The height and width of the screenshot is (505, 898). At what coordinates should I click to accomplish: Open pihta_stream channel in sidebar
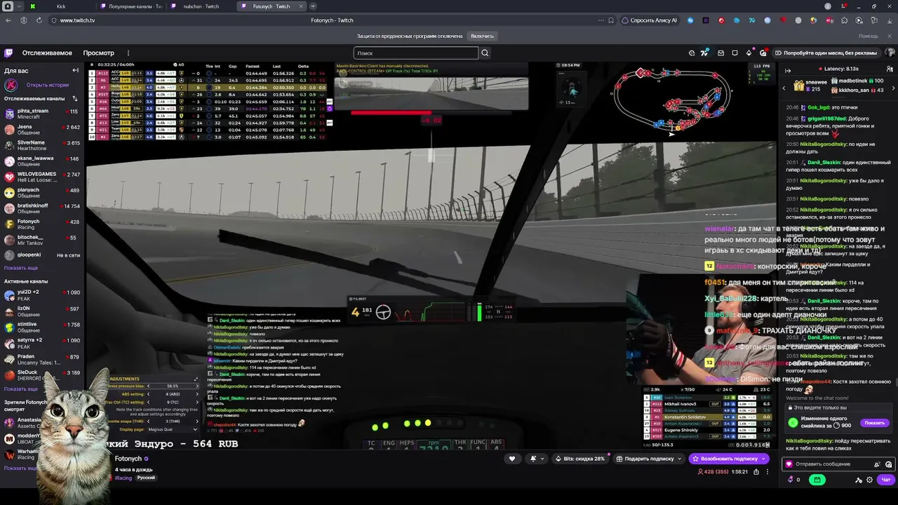pyautogui.click(x=42, y=114)
